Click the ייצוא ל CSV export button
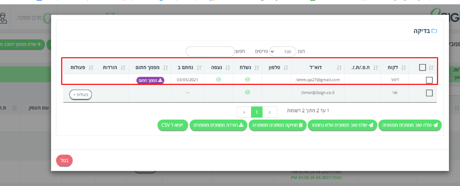The height and width of the screenshot is (186, 460). point(173,125)
